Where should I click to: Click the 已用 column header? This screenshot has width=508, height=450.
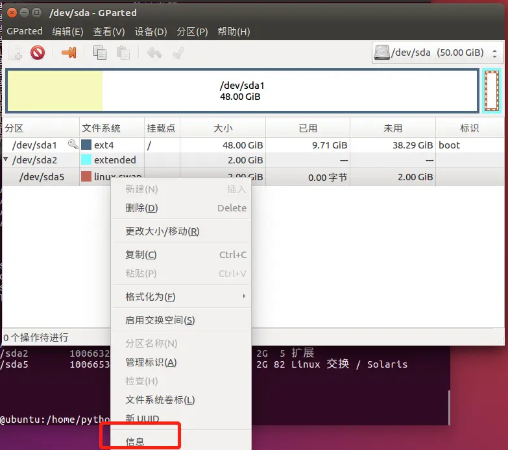pos(308,128)
